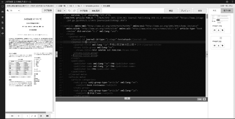Fold the publisher element at line 15
Image resolution: width=235 pixels, height=119 pixels.
62,61
